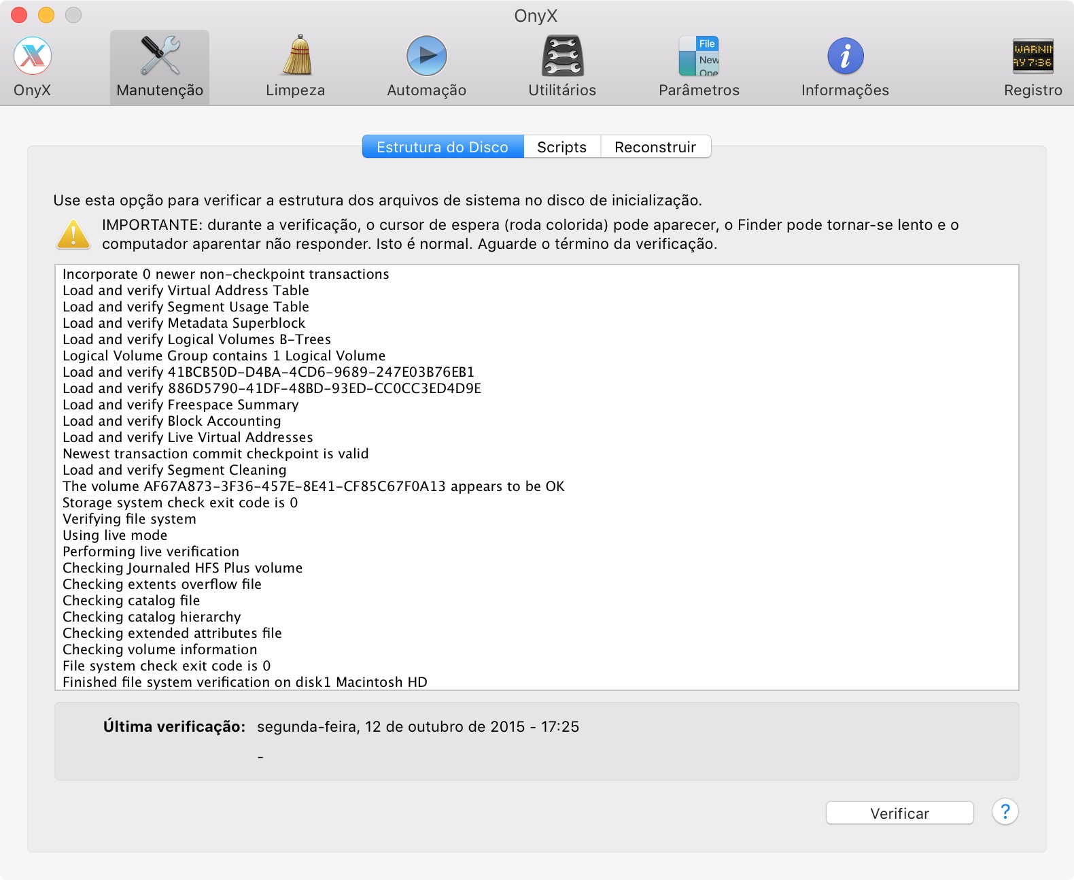1074x880 pixels.
Task: Minimize the OnyX window
Action: point(46,14)
